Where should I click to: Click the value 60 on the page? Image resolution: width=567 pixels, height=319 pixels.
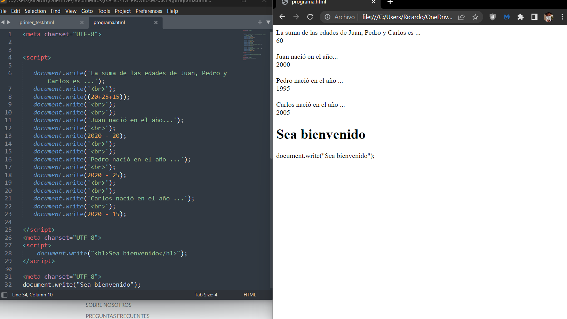[280, 41]
